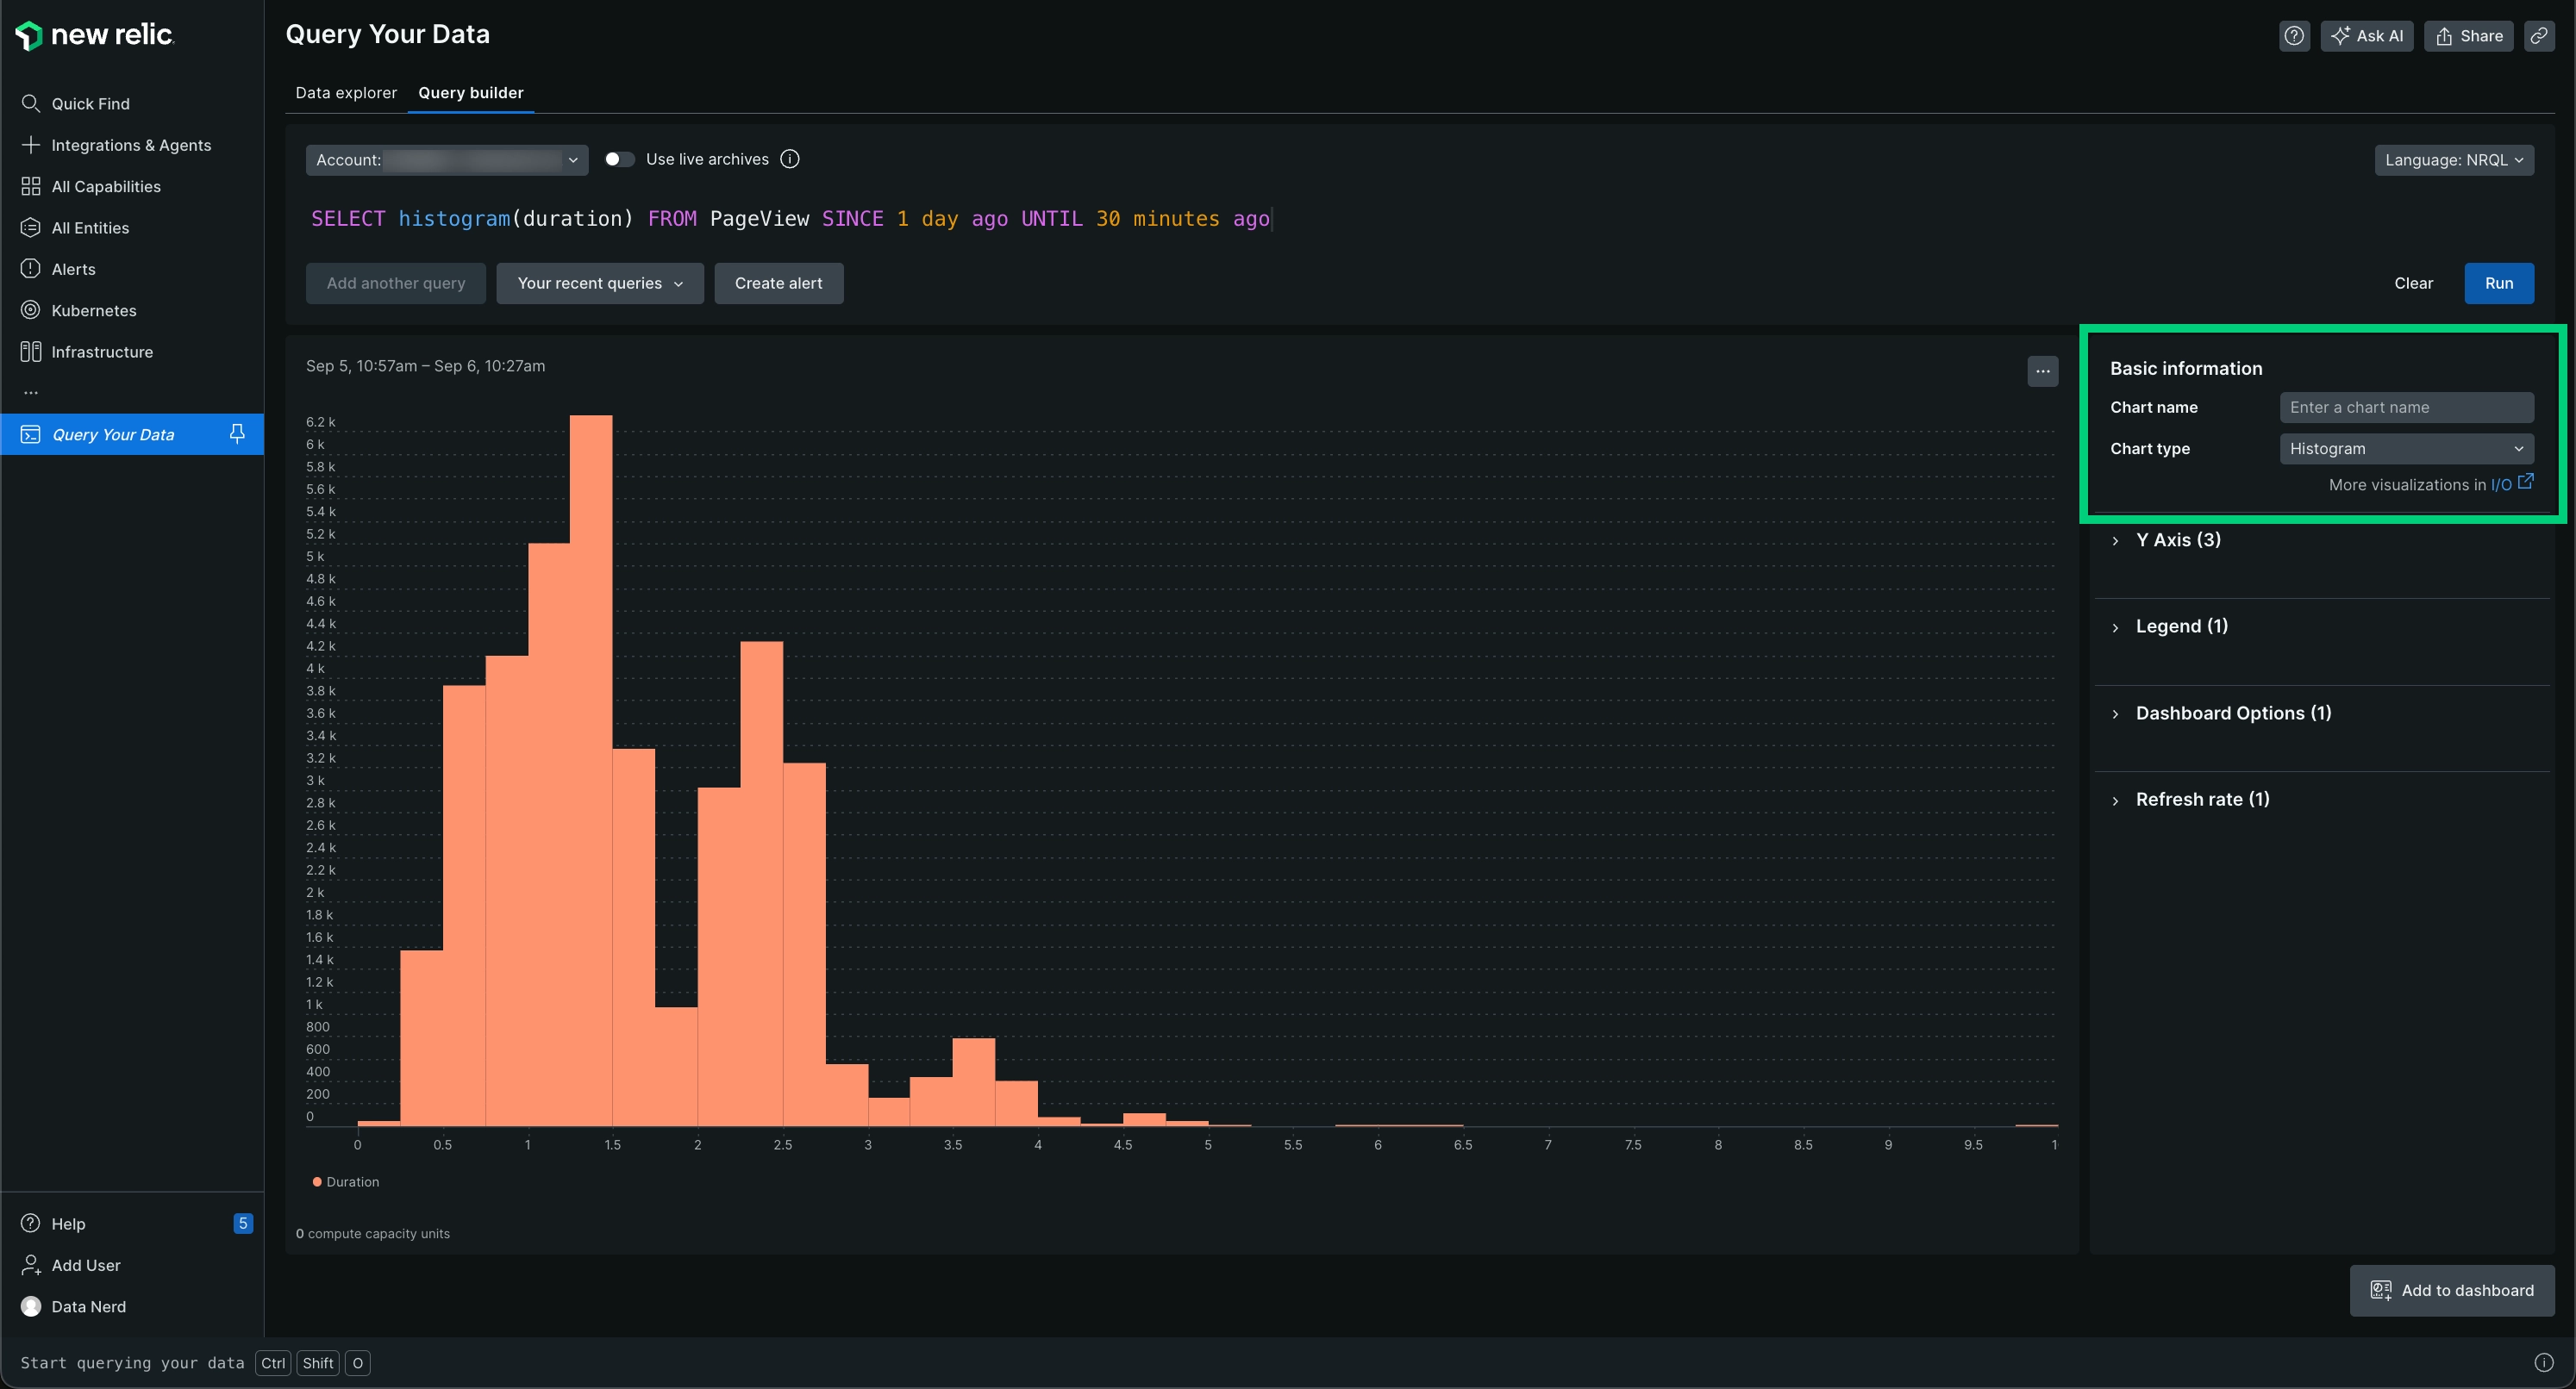Open help question-mark icon in header
Viewport: 2576px width, 1389px height.
[x=2294, y=36]
